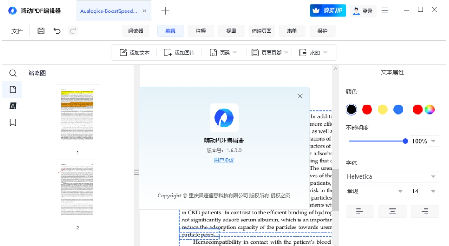Click the app logo in about dialog
This screenshot has width=449, height=246.
[224, 118]
